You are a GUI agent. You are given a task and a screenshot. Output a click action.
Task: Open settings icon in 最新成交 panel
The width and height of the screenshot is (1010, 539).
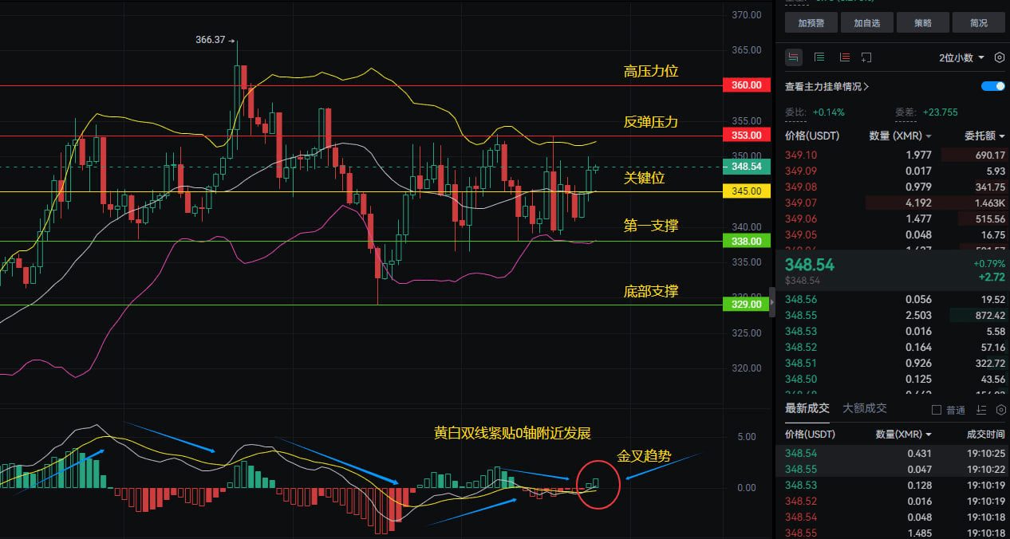(x=1000, y=410)
